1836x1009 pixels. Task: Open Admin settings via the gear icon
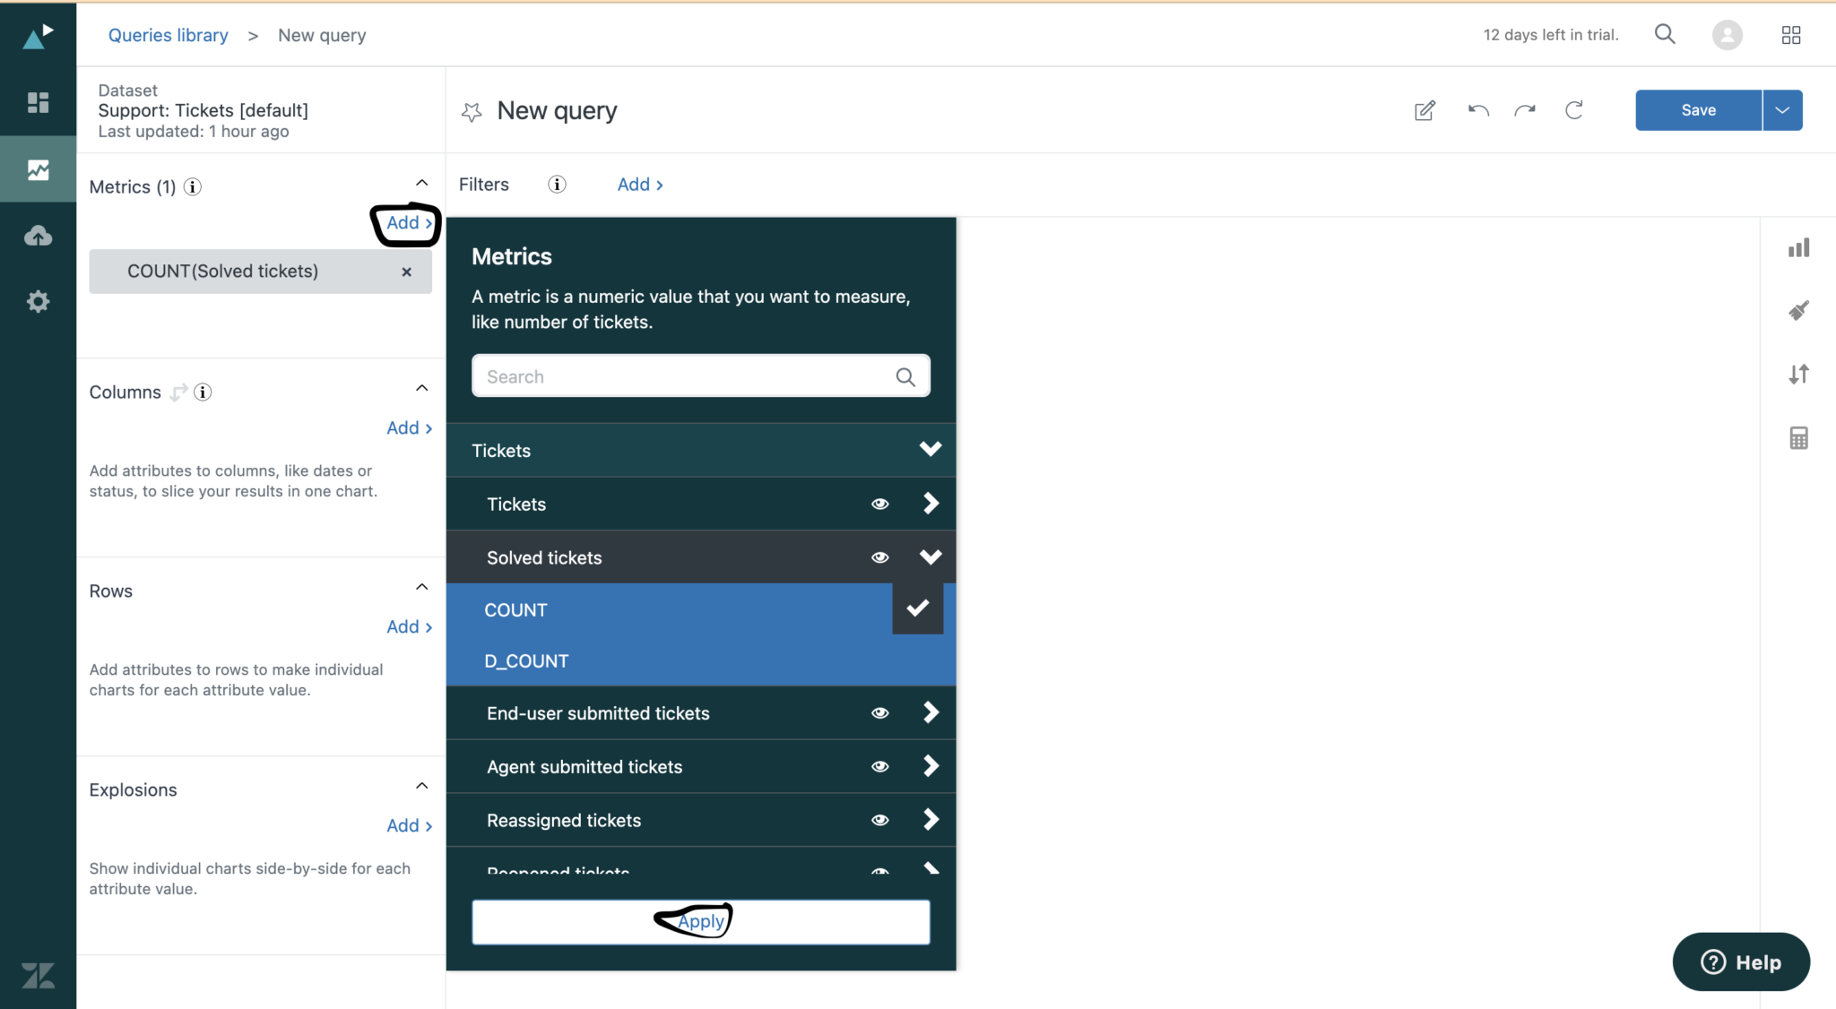(38, 301)
